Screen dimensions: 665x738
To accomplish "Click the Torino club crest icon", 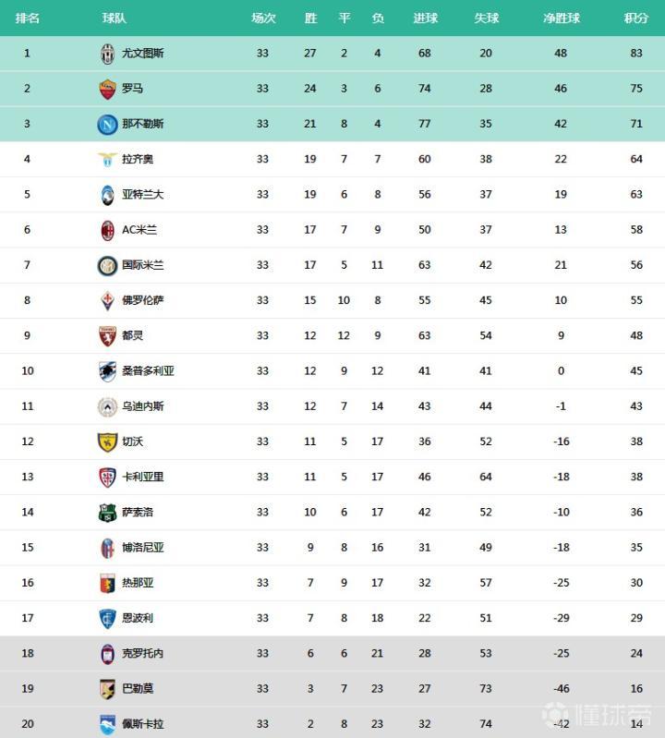I will pos(108,336).
